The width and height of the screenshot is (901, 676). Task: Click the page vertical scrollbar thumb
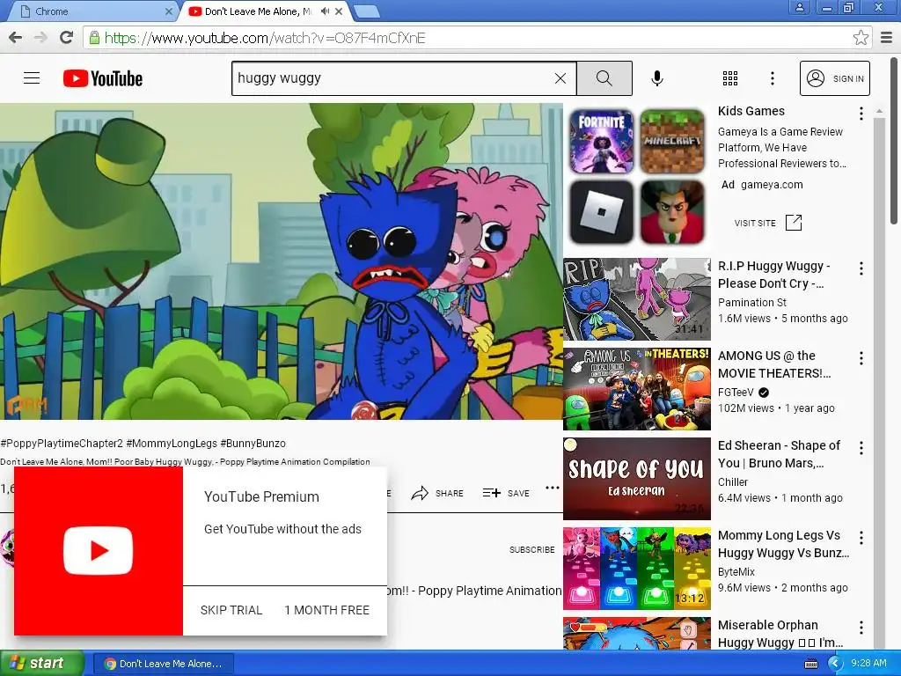[894, 141]
